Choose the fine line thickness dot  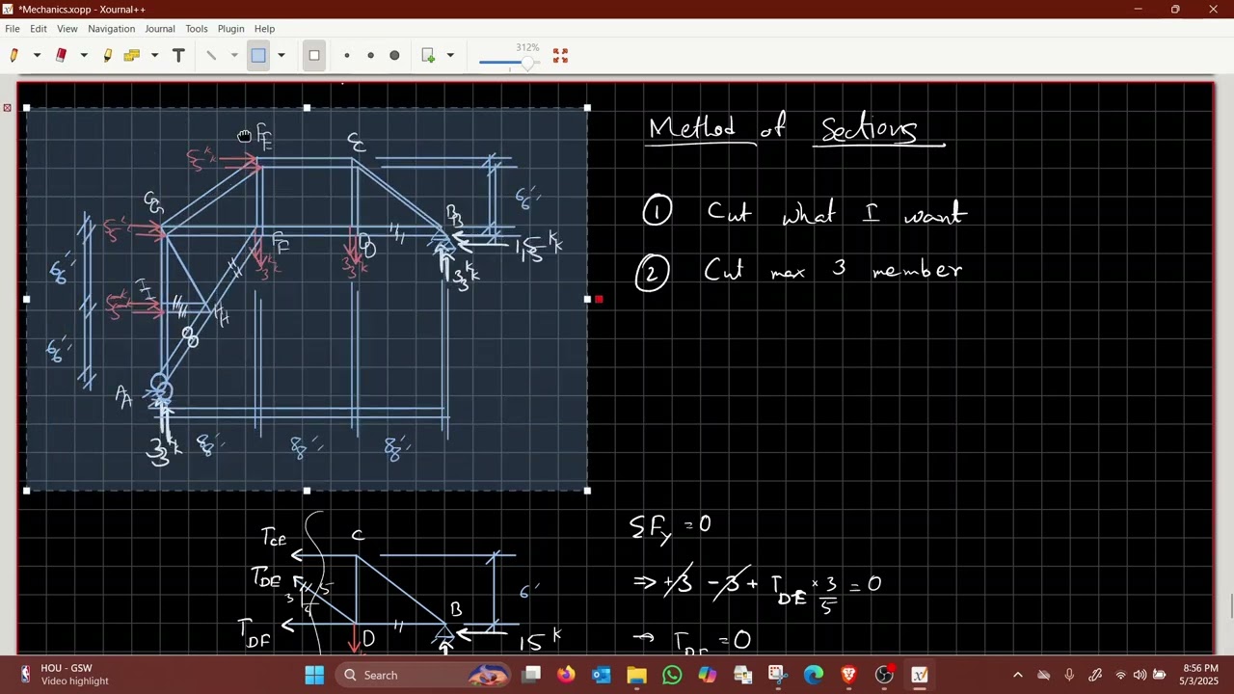[347, 56]
